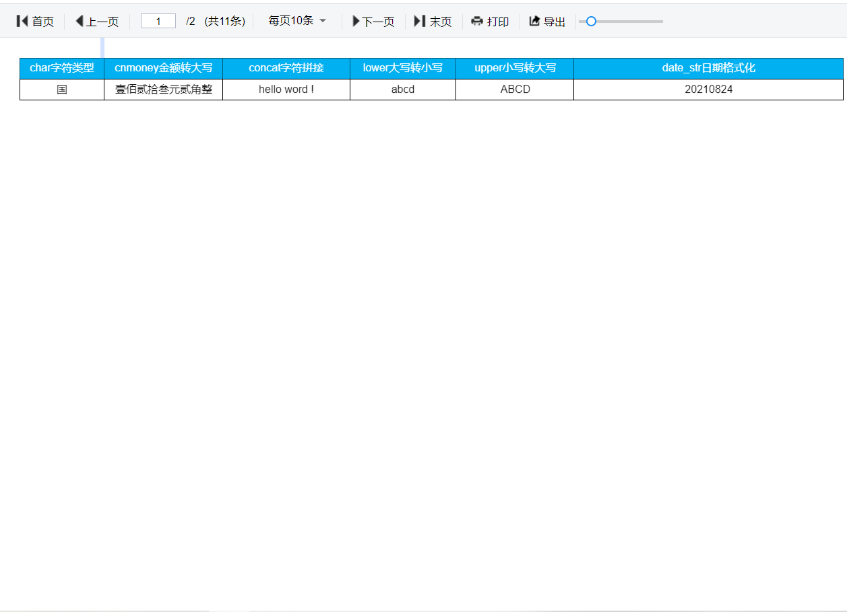Click the date cell 20210824
Screen dimensions: 847x612
pos(709,90)
